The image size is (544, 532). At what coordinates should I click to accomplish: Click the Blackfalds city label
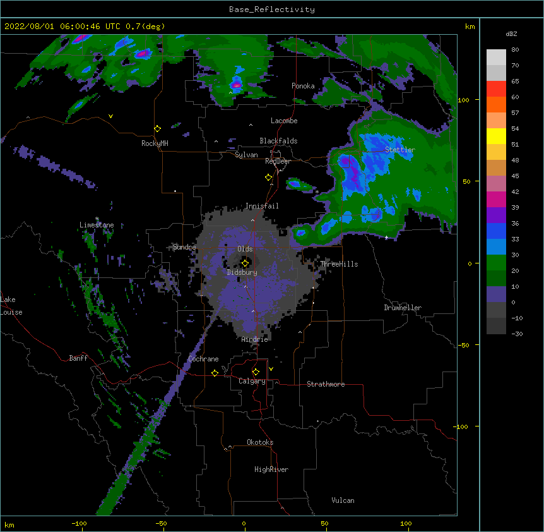coord(278,141)
